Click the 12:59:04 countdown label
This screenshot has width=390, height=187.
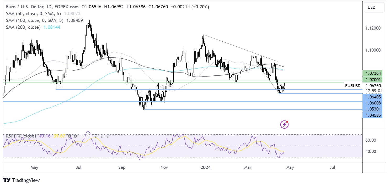click(374, 90)
